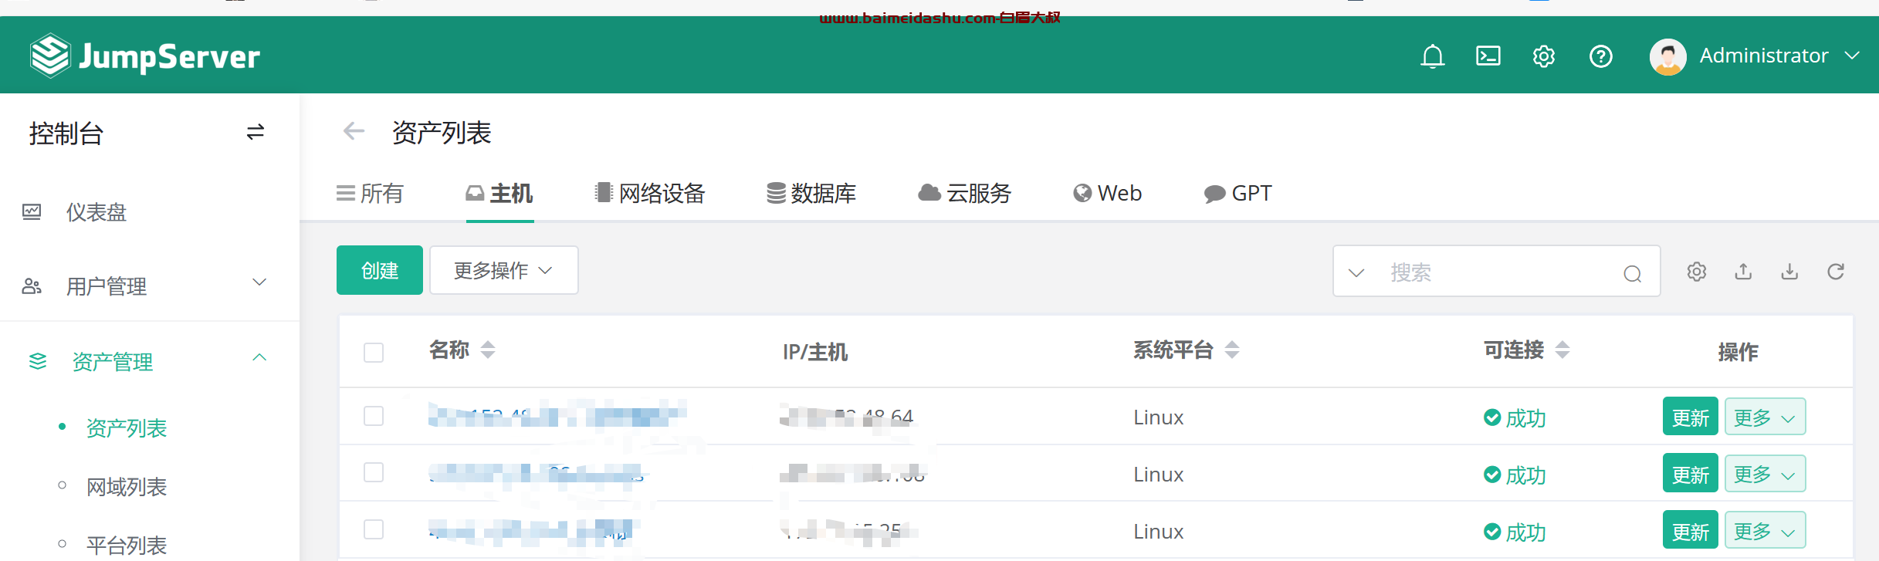This screenshot has width=1879, height=561.
Task: Go back using the left arrow
Action: 354,132
